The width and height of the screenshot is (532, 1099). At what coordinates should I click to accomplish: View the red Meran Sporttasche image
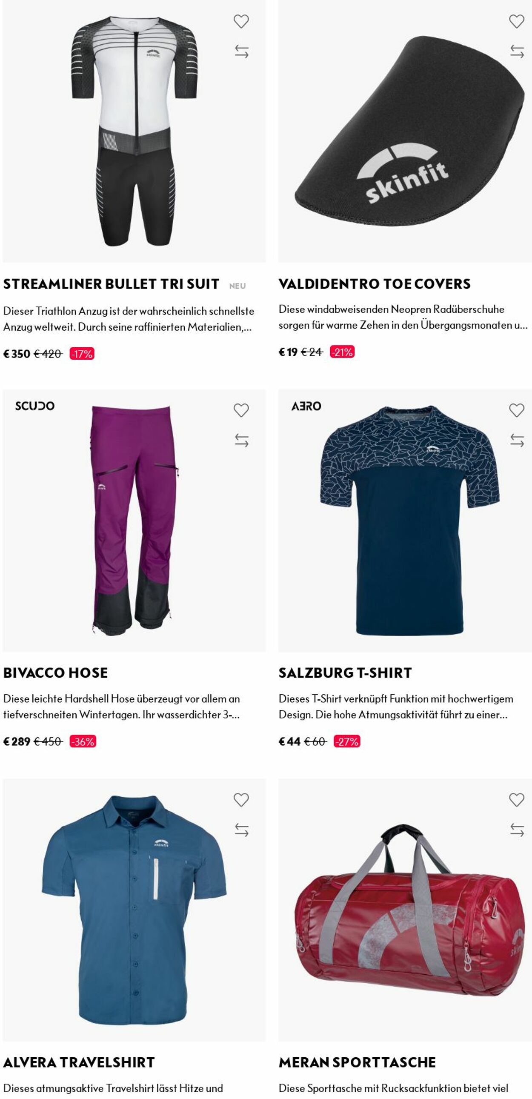405,910
